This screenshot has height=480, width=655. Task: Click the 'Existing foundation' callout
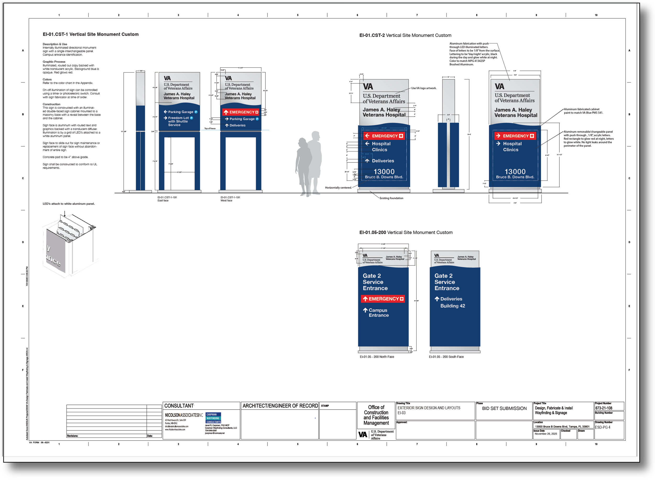point(391,198)
